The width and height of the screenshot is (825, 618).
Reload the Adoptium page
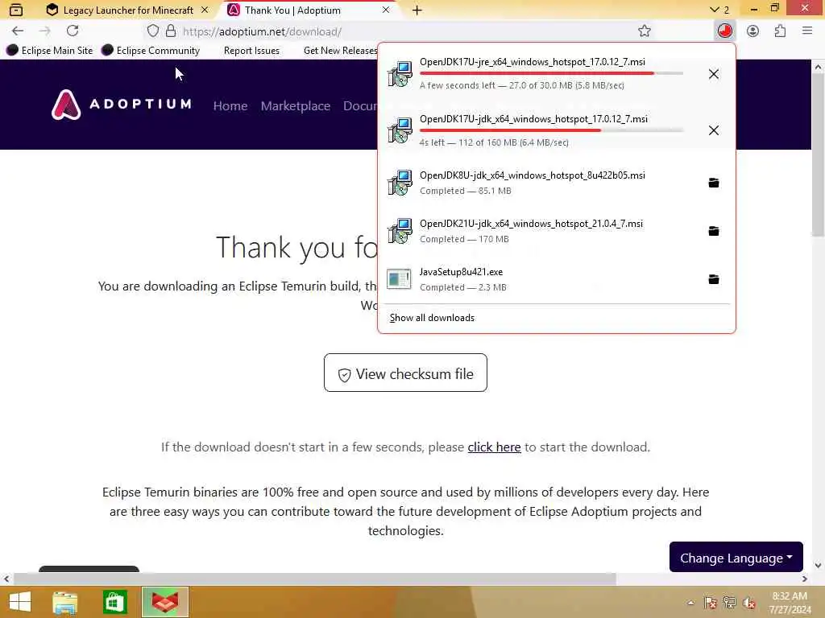73,31
